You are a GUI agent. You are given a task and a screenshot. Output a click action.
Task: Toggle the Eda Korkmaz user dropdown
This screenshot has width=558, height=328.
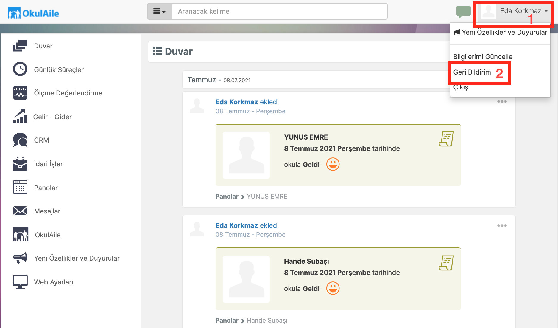click(x=515, y=11)
